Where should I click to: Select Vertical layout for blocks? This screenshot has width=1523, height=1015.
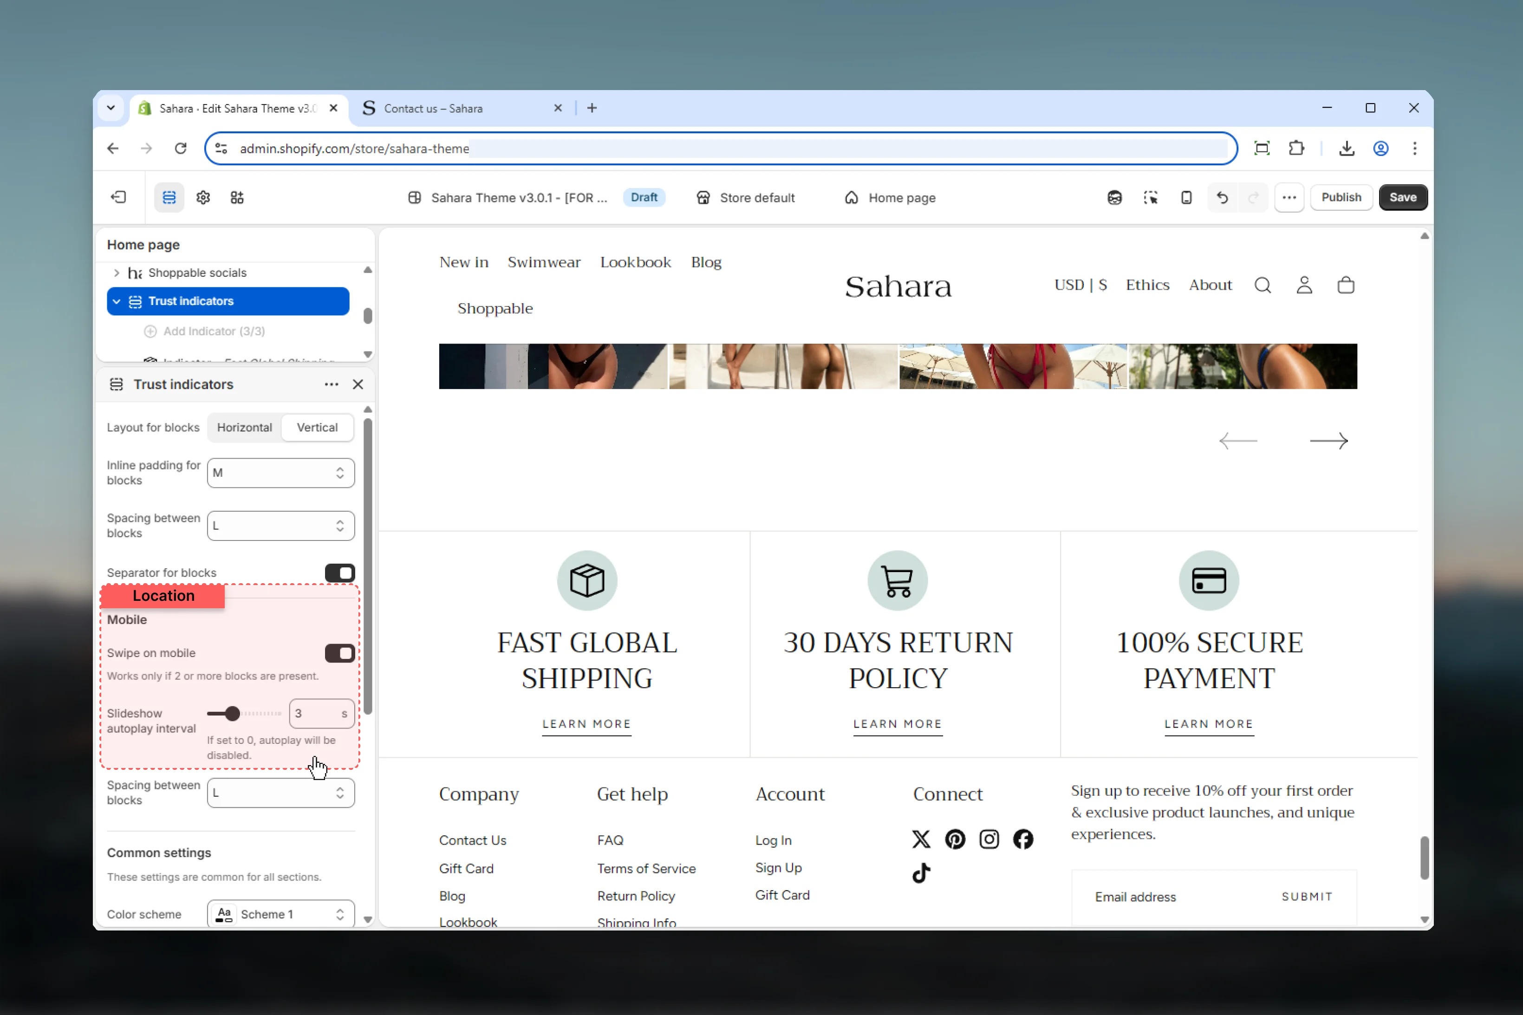317,427
